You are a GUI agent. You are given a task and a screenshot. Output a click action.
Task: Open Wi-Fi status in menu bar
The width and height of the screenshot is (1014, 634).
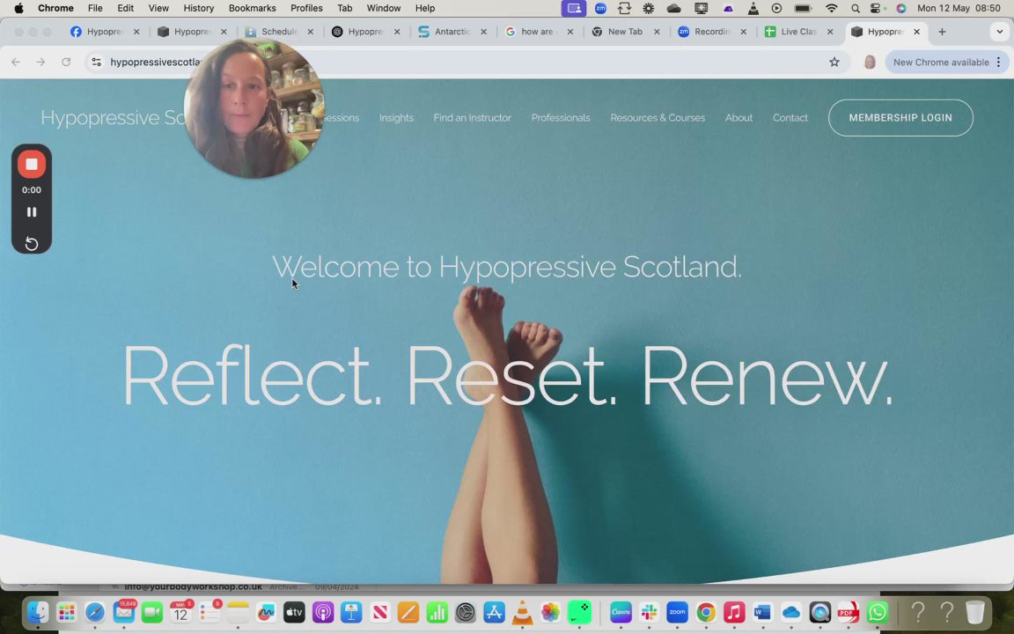[x=832, y=9]
